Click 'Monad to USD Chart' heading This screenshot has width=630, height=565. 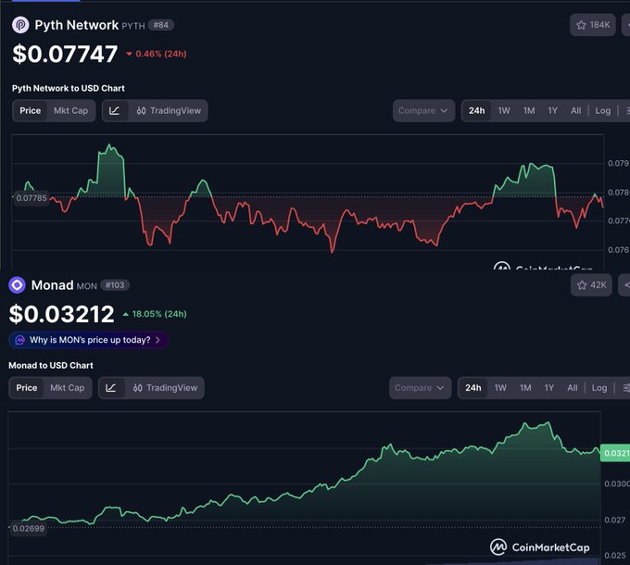[x=51, y=366]
